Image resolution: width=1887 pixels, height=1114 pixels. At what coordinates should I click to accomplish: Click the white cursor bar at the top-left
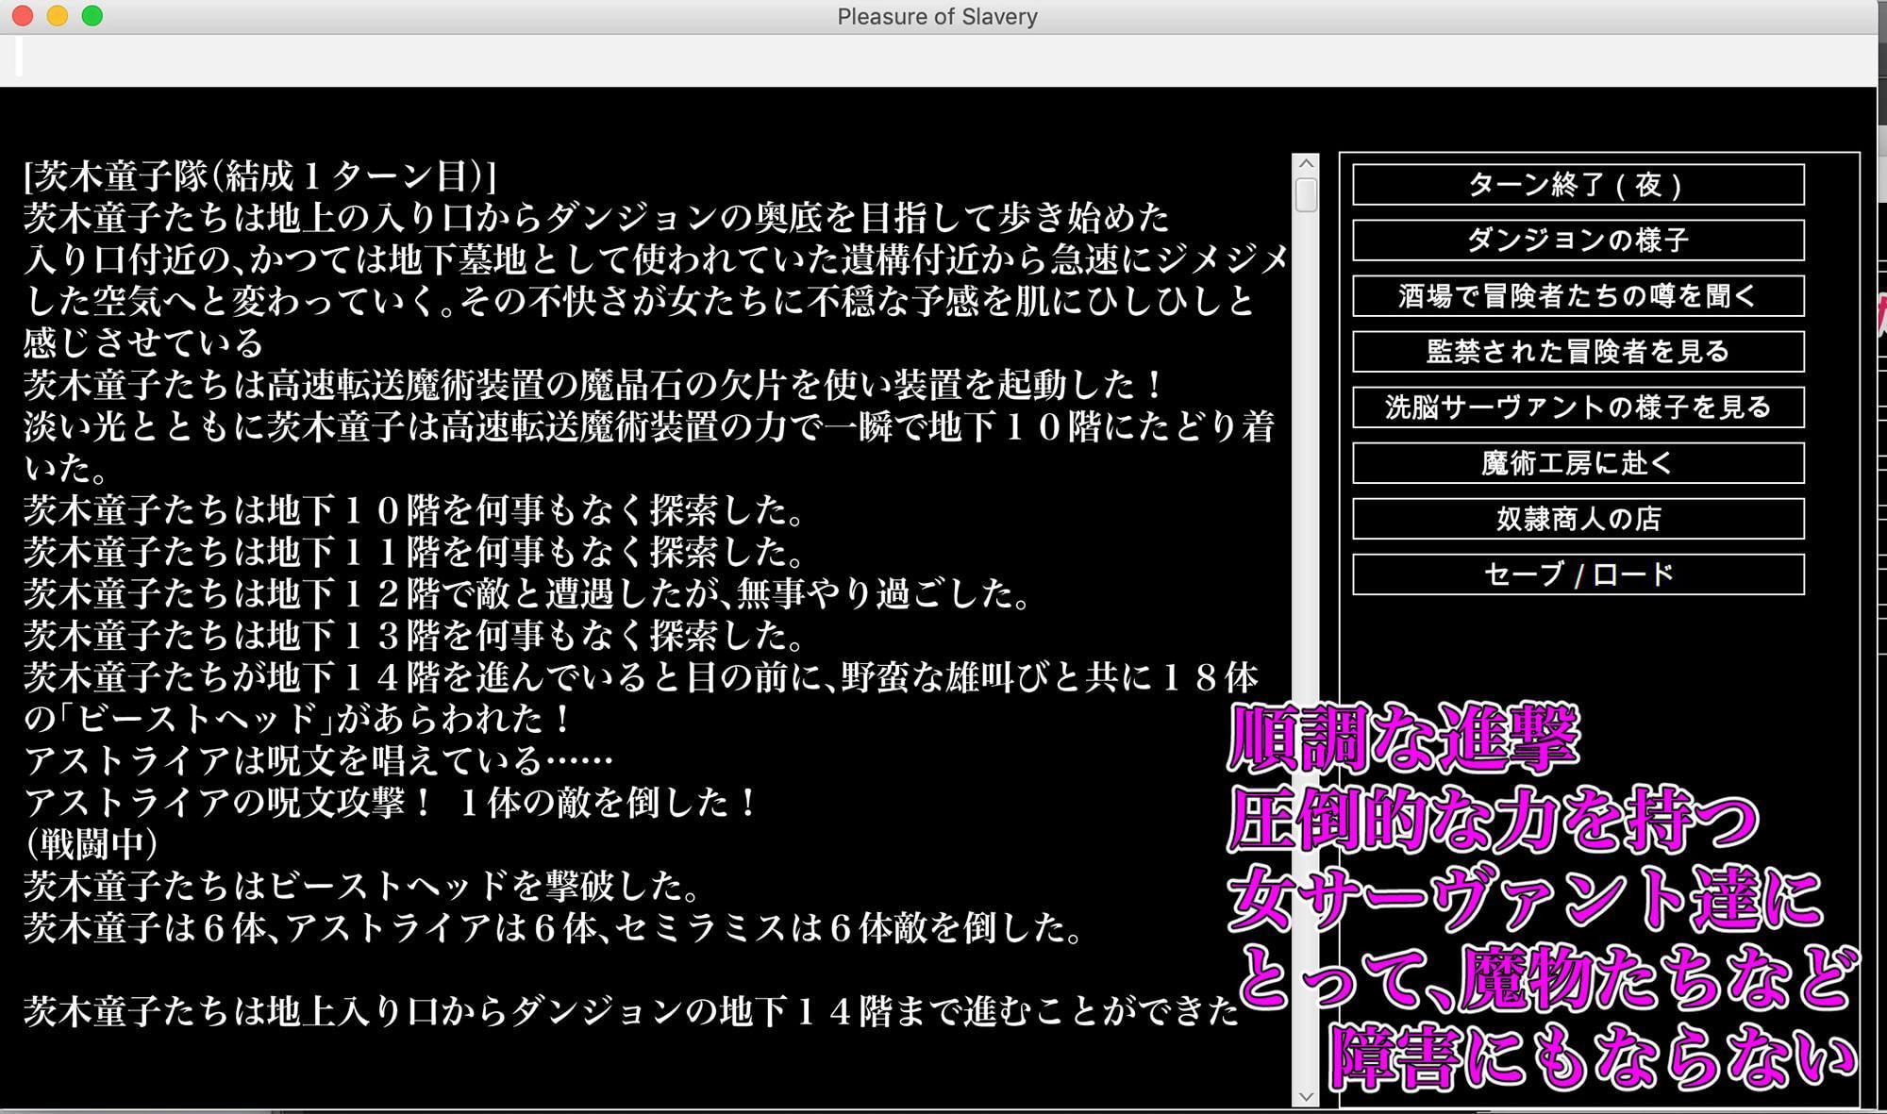coord(19,58)
